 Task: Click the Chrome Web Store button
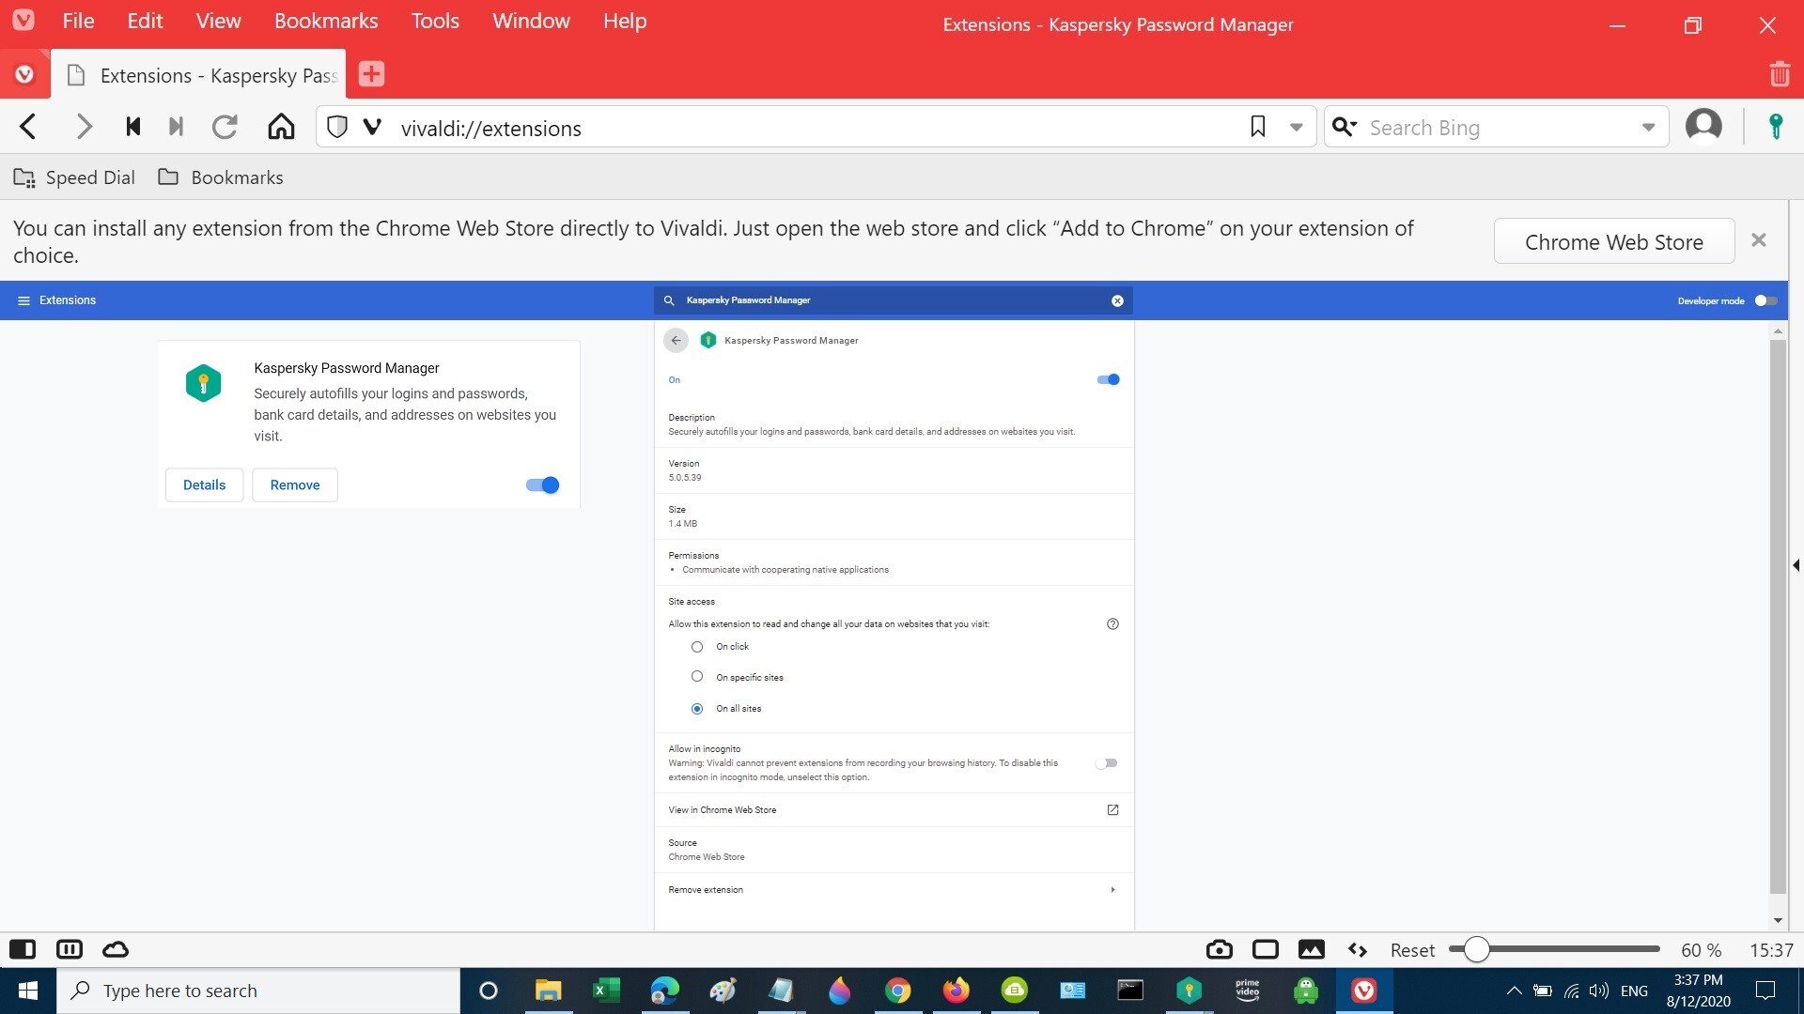[1613, 241]
